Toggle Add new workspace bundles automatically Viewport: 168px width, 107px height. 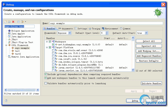pos(46,78)
